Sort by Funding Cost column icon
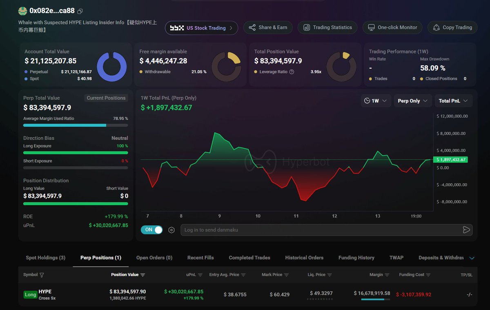490x310 pixels. 428,275
